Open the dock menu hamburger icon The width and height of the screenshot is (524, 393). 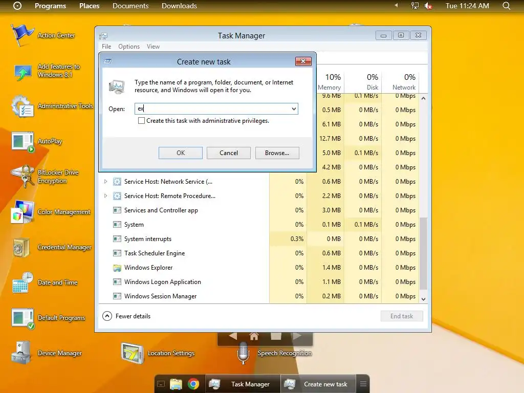(x=363, y=384)
